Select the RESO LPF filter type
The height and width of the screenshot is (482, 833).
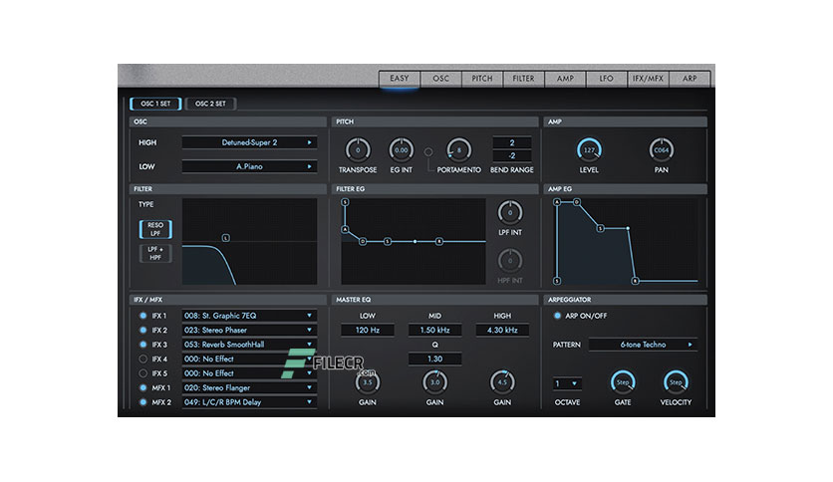click(x=155, y=229)
